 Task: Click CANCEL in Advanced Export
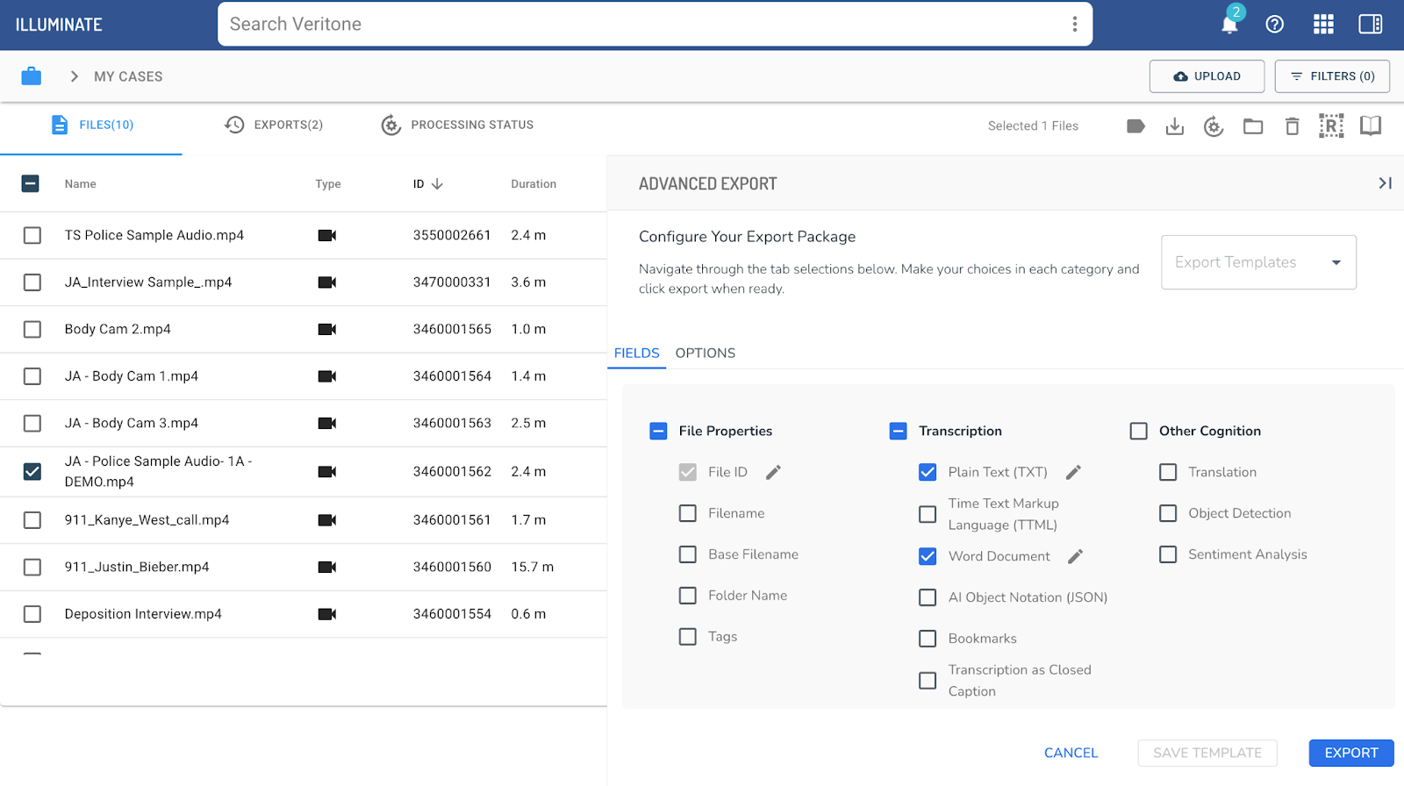(1071, 753)
